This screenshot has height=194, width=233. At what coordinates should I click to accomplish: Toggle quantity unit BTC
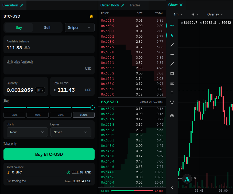(x=40, y=90)
